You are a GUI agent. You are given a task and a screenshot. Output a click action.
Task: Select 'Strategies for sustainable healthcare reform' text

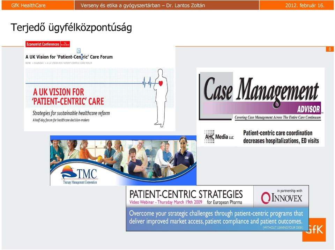pos(71,113)
